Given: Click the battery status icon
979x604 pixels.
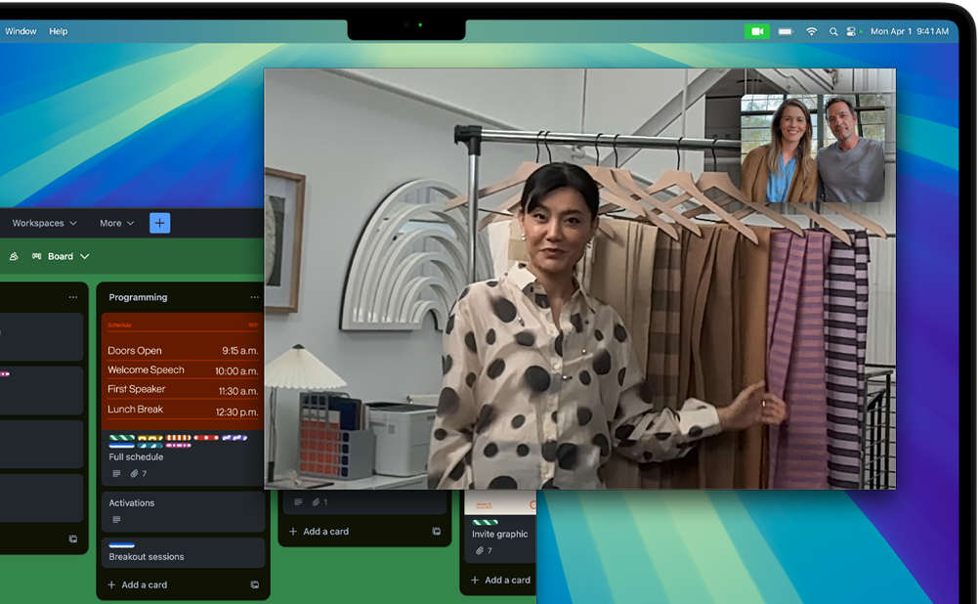Looking at the screenshot, I should tap(785, 31).
